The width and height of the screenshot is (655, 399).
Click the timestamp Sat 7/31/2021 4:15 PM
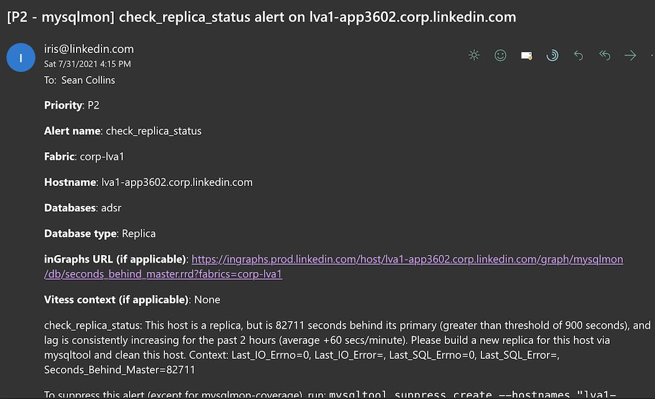(87, 64)
